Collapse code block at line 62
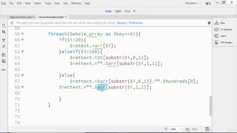 23,52
